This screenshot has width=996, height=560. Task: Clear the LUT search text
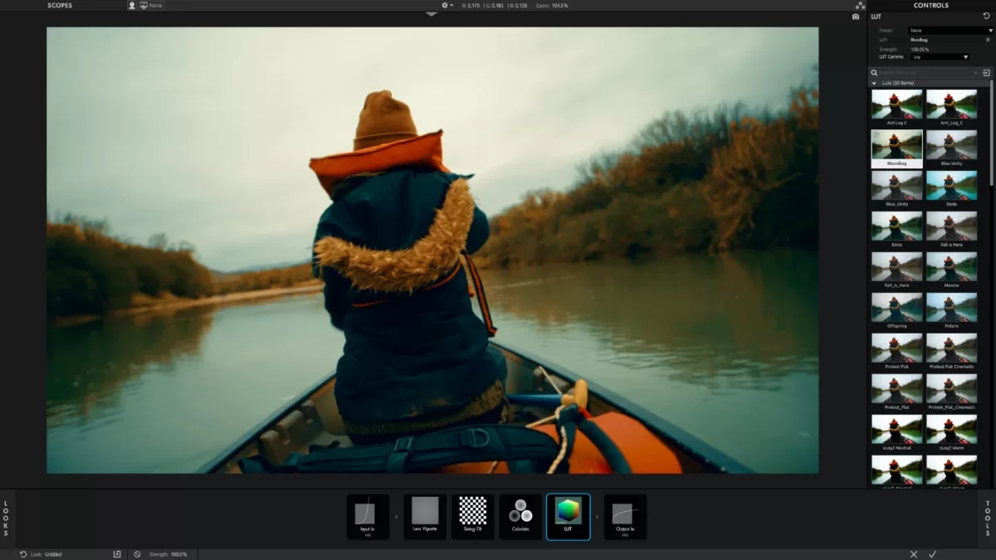[x=975, y=73]
